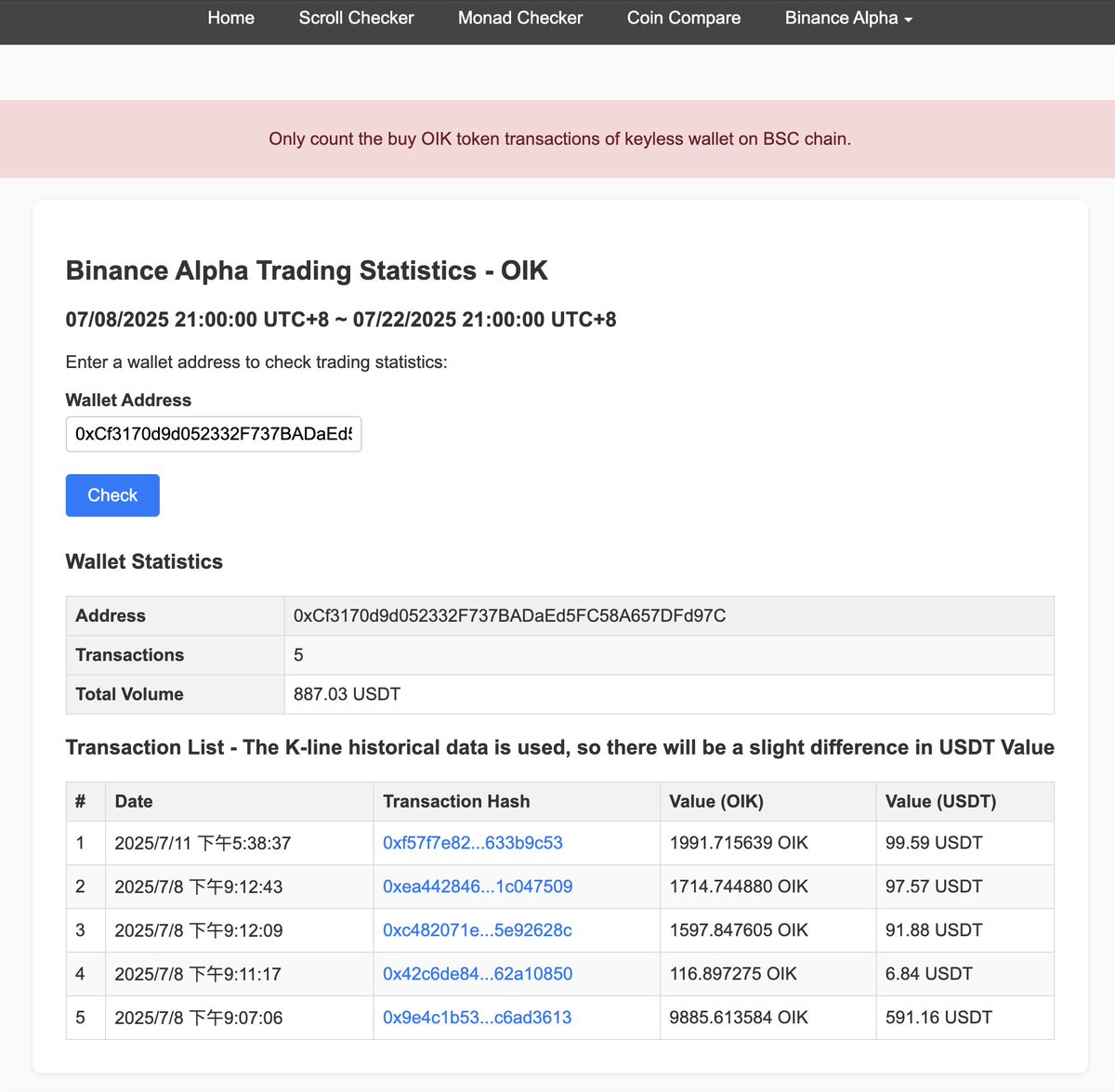This screenshot has width=1115, height=1092.
Task: Open transaction hash 0xf57f7e82...633b9c53
Action: [473, 843]
